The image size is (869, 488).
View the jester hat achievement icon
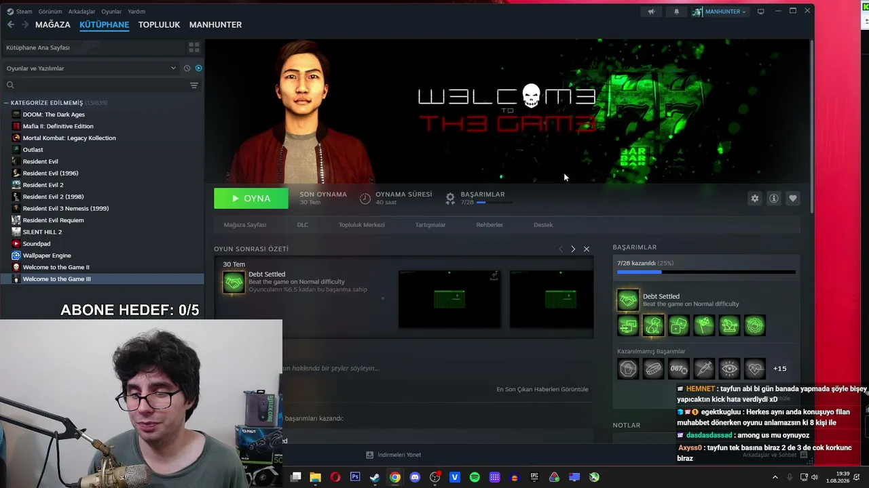pyautogui.click(x=729, y=325)
